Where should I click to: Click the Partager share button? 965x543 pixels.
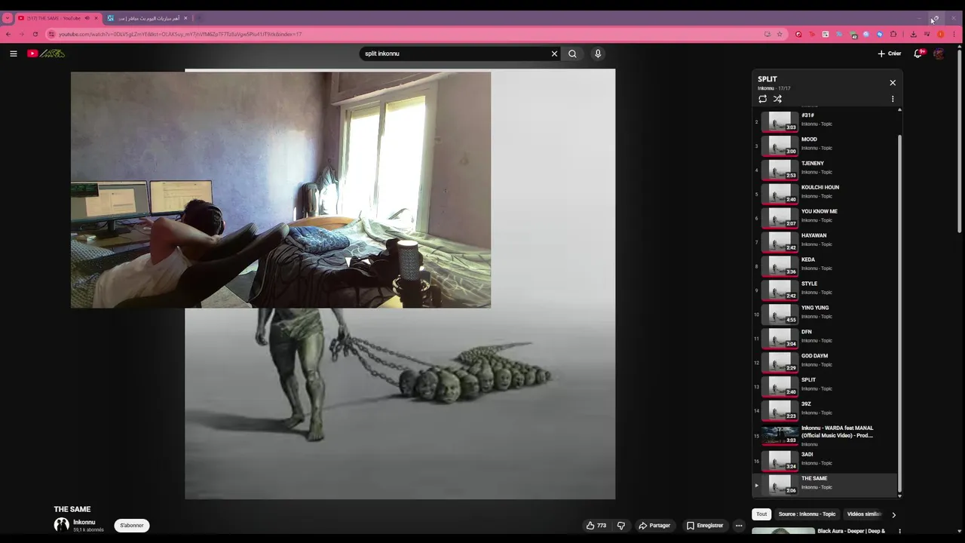(x=654, y=526)
